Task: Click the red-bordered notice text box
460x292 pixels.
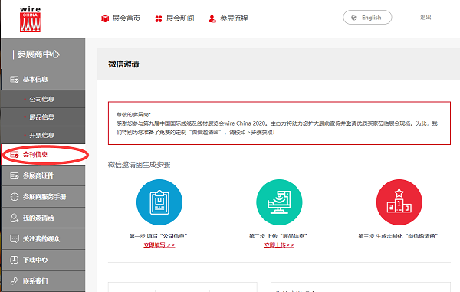Action: [279, 123]
